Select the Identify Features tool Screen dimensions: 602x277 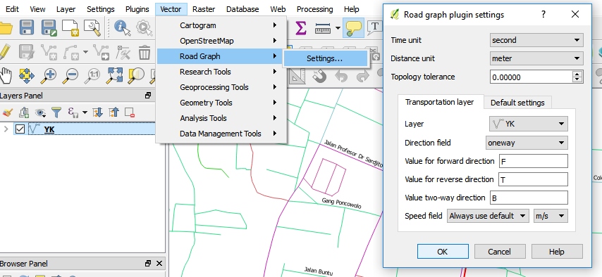click(123, 27)
